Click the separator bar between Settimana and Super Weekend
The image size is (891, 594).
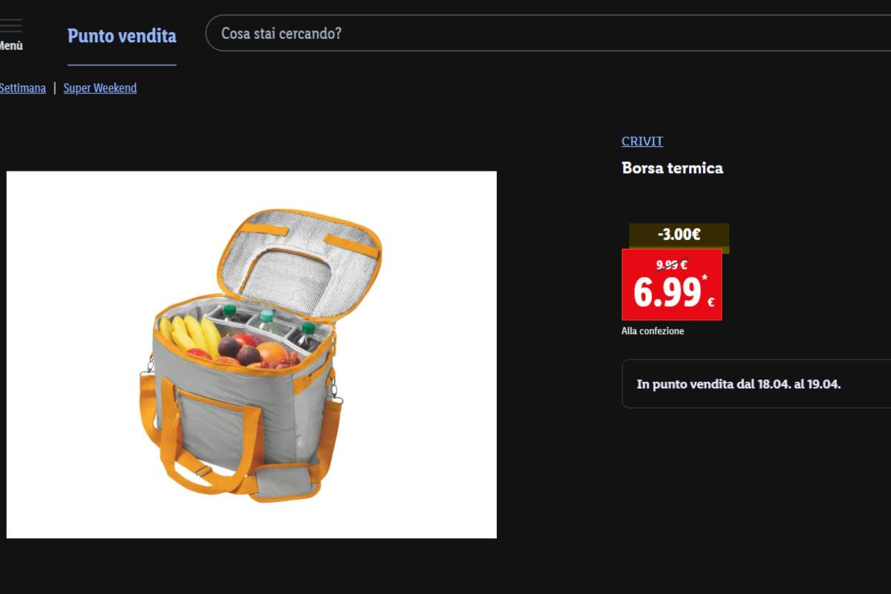click(54, 88)
